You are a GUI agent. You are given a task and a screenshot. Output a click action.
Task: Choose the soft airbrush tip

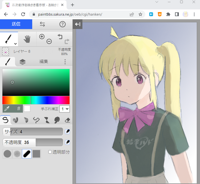[x=17, y=154]
